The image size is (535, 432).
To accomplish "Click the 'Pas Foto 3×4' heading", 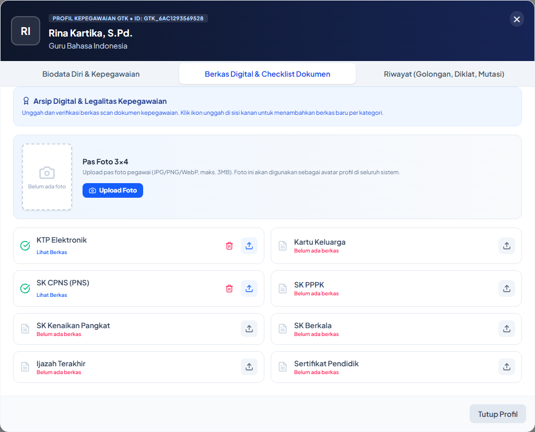I will [106, 162].
